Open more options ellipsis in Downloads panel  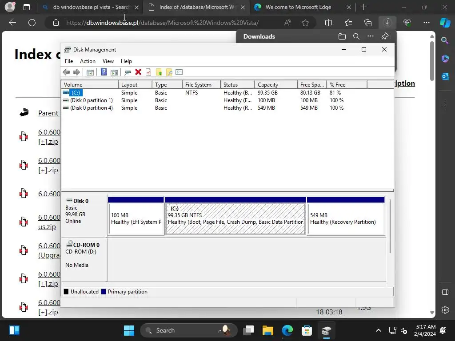(371, 36)
